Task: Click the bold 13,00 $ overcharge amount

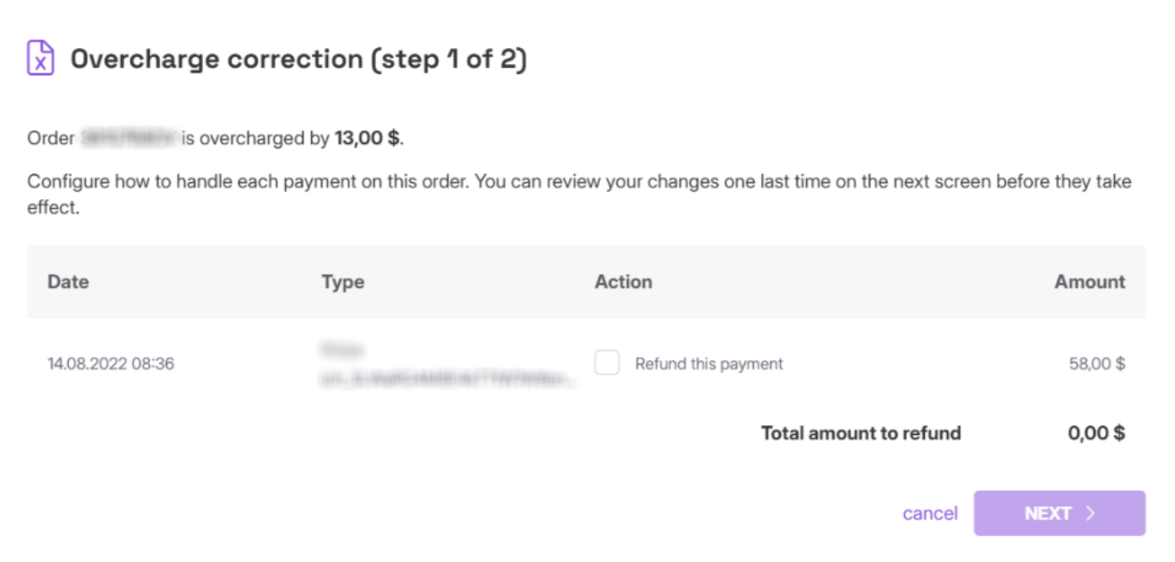Action: (x=367, y=138)
